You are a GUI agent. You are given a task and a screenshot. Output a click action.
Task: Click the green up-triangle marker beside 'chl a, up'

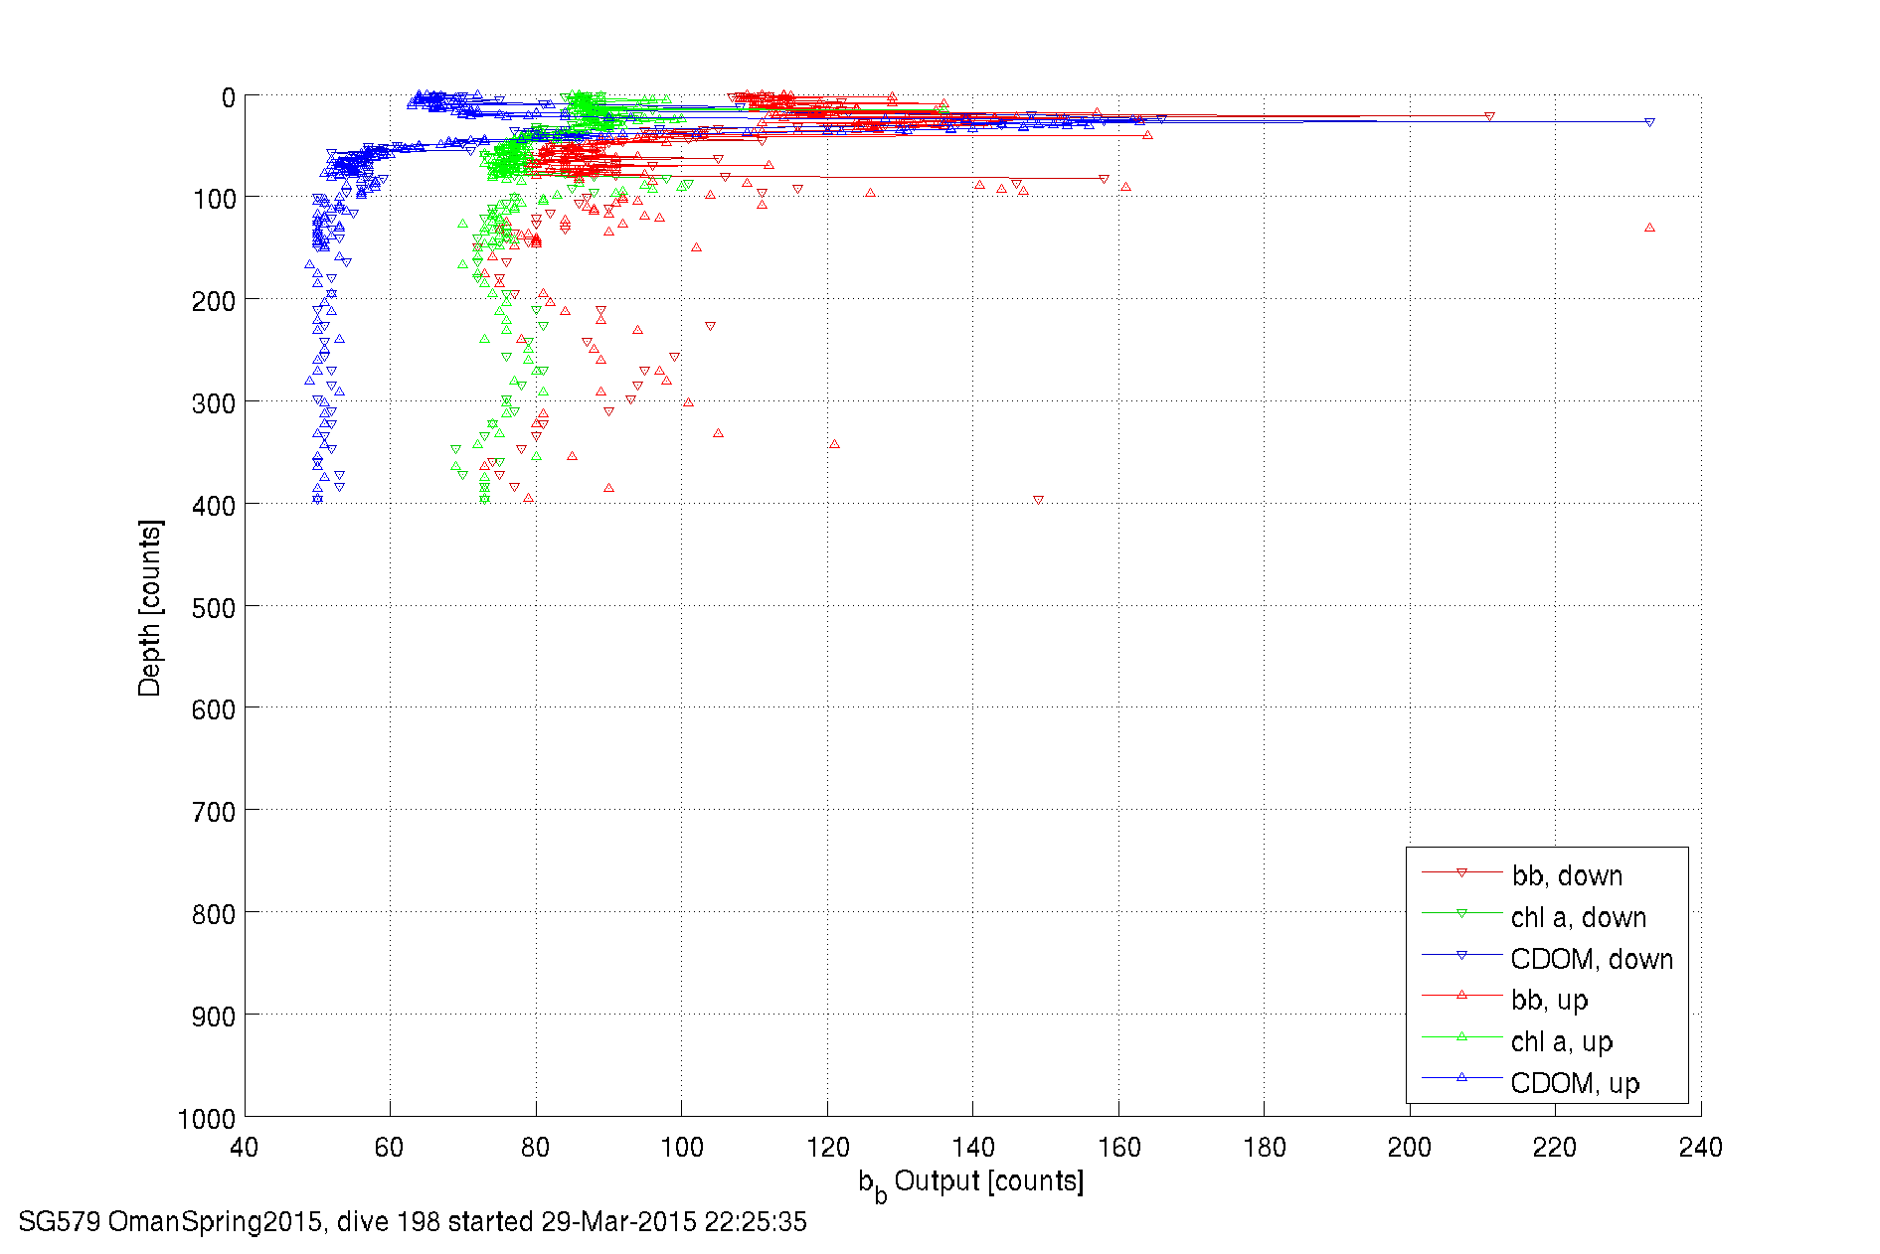[1461, 1036]
